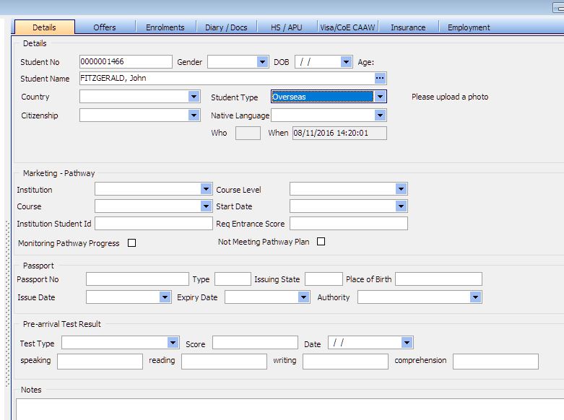Click the ellipsis button beside Student Name
The height and width of the screenshot is (420, 564).
pyautogui.click(x=380, y=78)
